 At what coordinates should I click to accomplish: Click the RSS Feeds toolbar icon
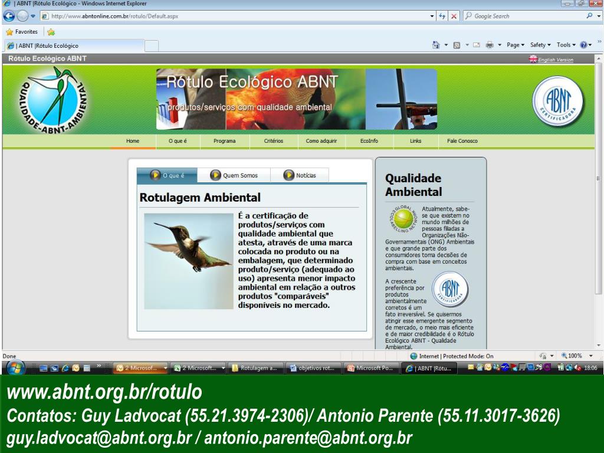457,45
